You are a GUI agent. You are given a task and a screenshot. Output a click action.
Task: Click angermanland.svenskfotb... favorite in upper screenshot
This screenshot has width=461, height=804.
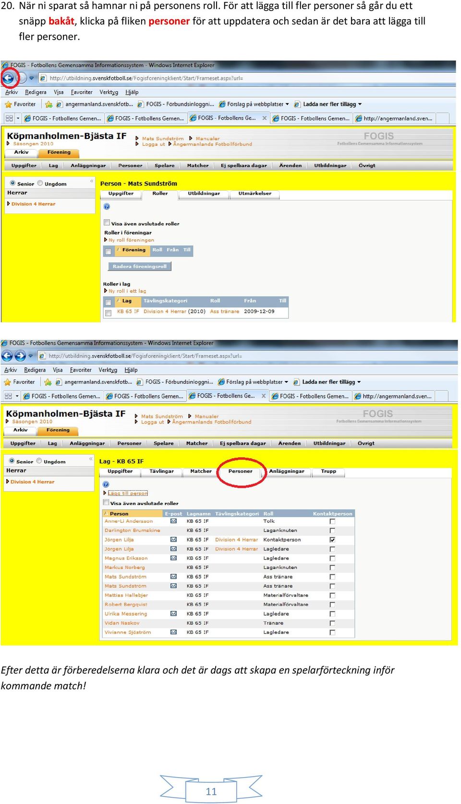pos(95,104)
